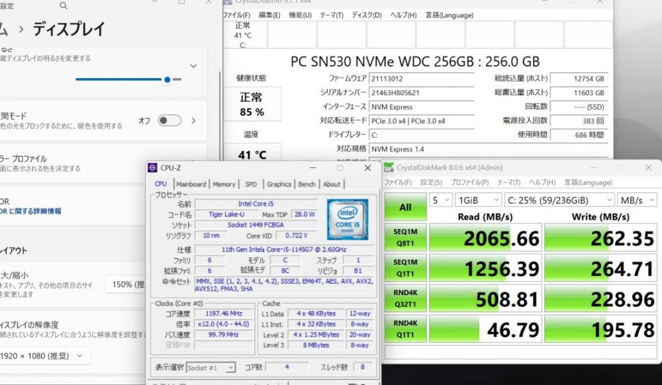Viewport: 662px width, 385px height.
Task: Open 言語(Language) menu in CrystalDiskInfo
Action: click(x=449, y=15)
